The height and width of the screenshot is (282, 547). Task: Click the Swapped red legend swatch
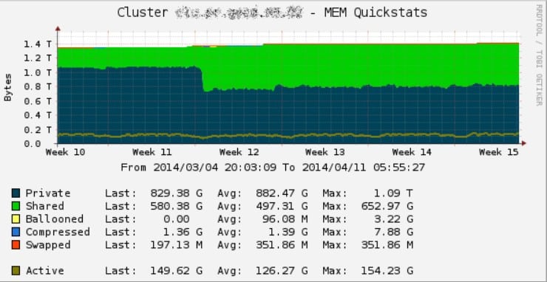coord(16,244)
